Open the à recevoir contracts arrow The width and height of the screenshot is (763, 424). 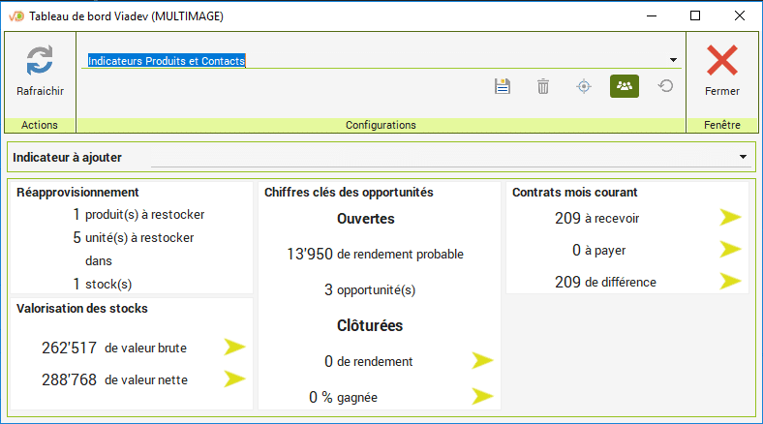coord(730,218)
